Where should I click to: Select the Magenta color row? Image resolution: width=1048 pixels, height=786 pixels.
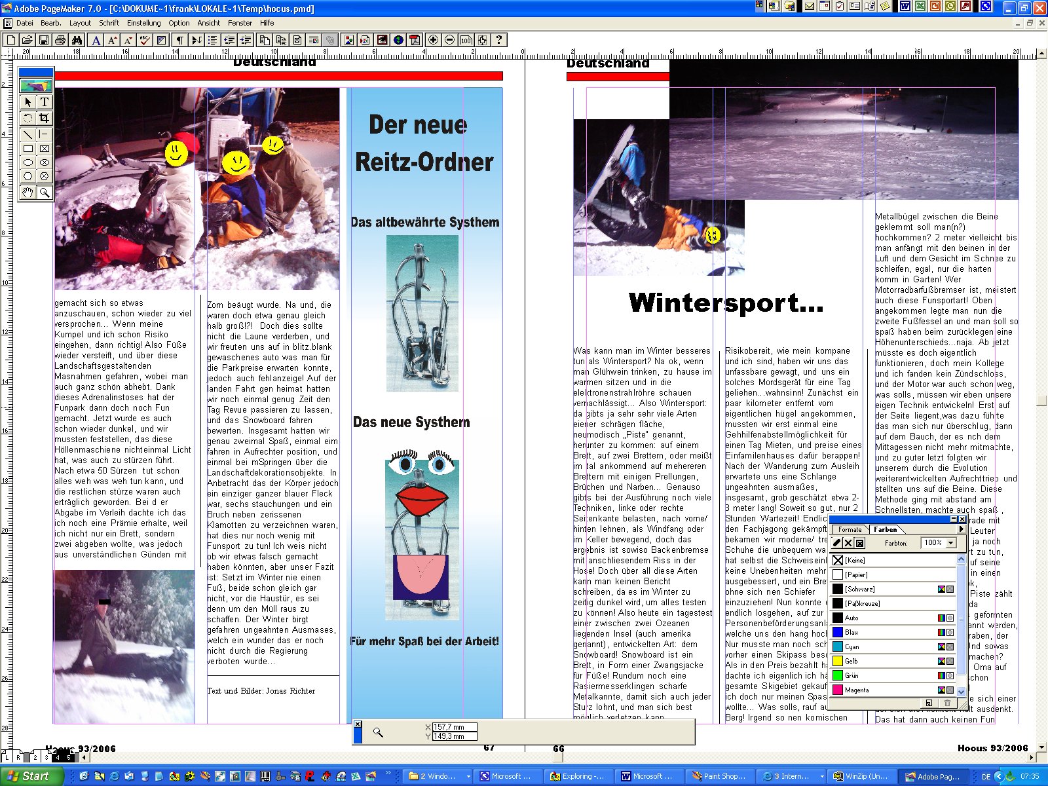(893, 690)
